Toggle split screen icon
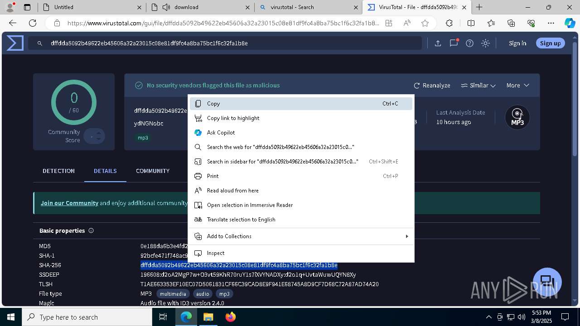Screen dimensions: 580x326 [471, 23]
